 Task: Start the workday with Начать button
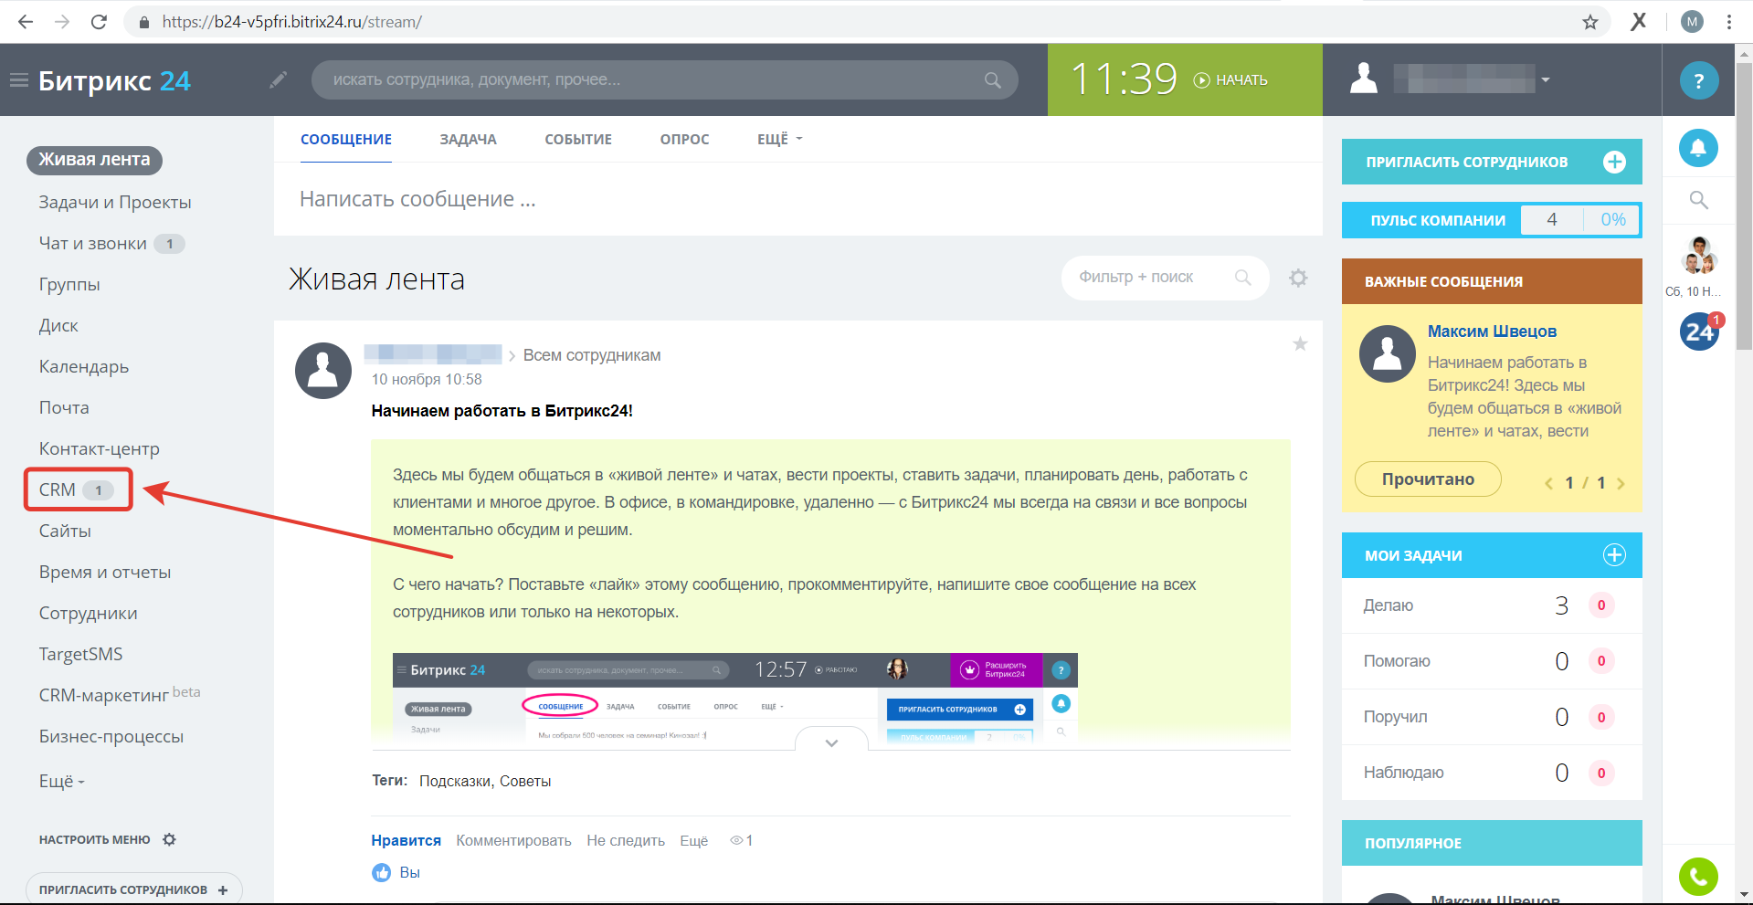1230,80
